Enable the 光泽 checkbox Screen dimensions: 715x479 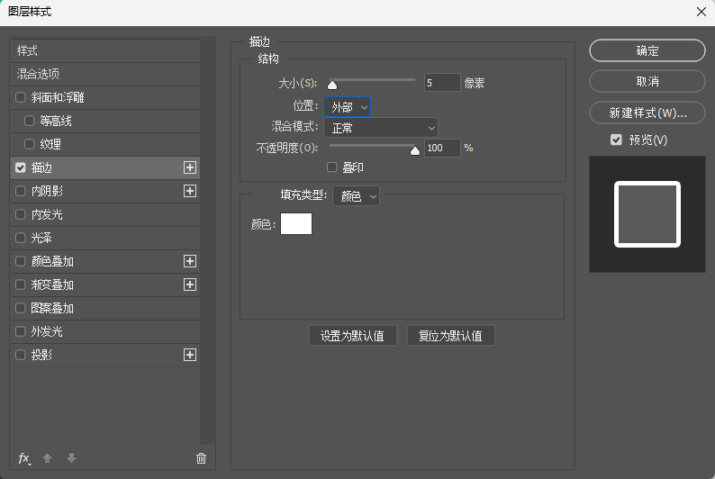point(21,238)
